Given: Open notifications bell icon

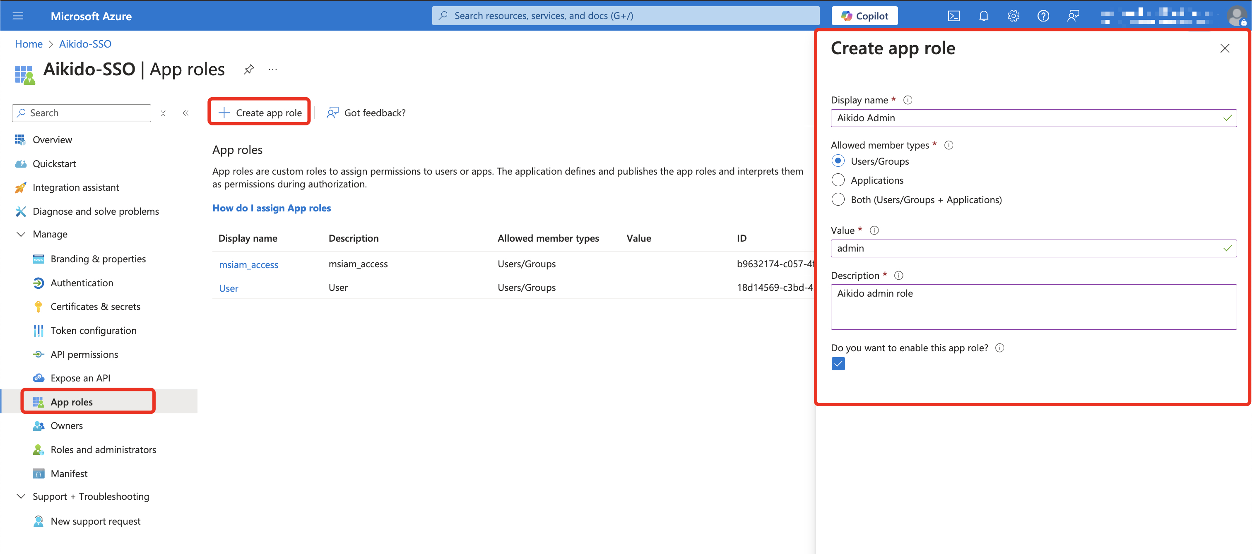Looking at the screenshot, I should pyautogui.click(x=983, y=16).
